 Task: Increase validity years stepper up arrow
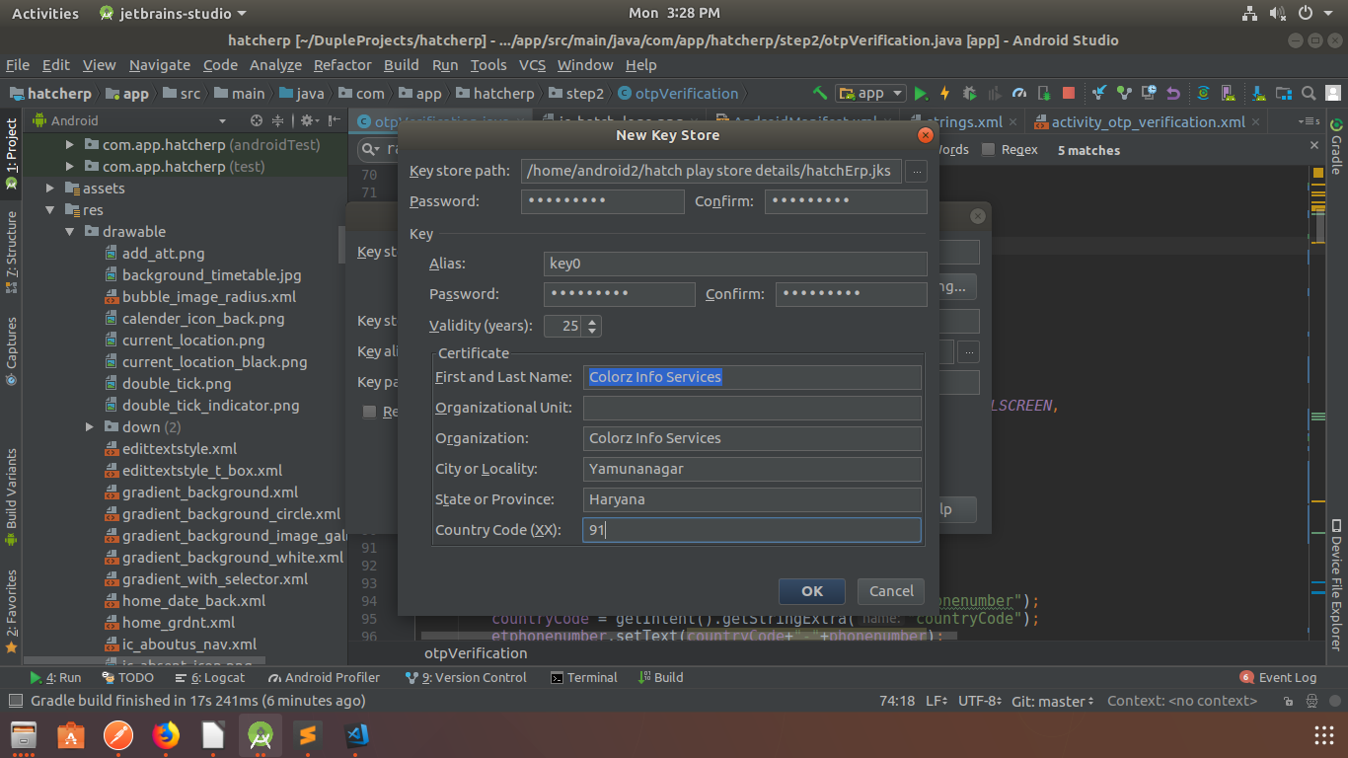click(x=591, y=321)
